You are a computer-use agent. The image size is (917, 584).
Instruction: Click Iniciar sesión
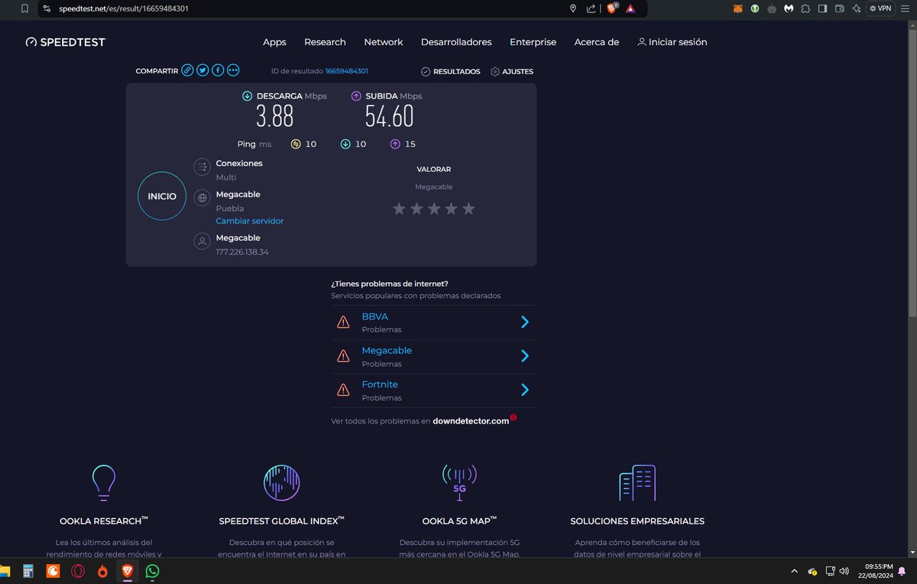click(672, 42)
